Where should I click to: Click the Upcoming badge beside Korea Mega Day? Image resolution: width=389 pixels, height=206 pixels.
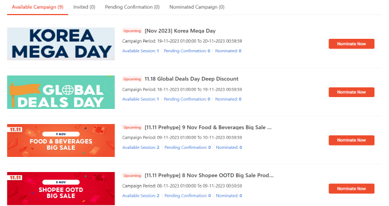132,31
